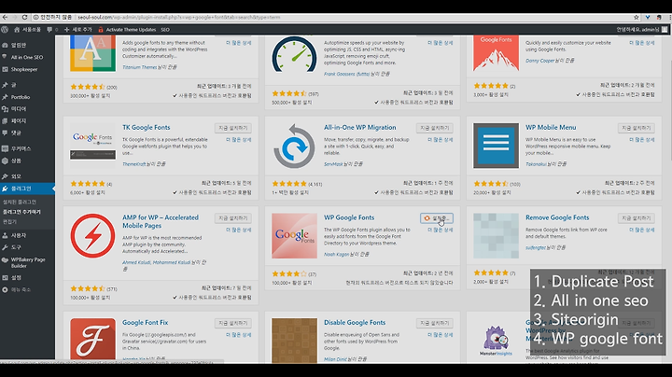Open the site name home item in the admin bar
Screen dimensions: 672x377
point(27,30)
